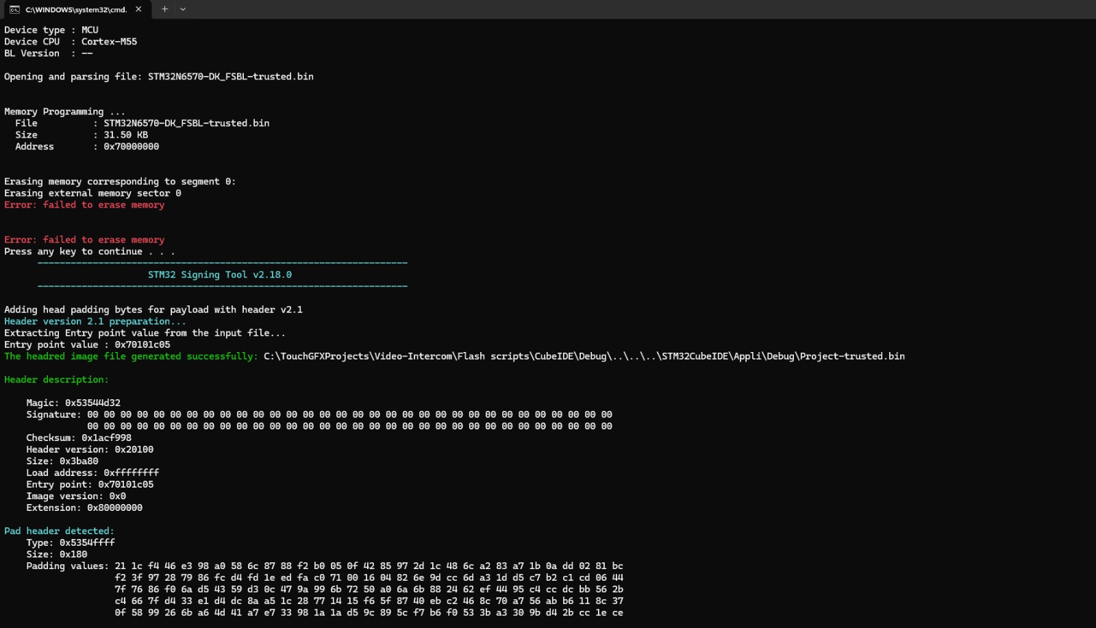Click the red 'Error: failed to erase memory' text
This screenshot has width=1096, height=628.
coord(84,205)
